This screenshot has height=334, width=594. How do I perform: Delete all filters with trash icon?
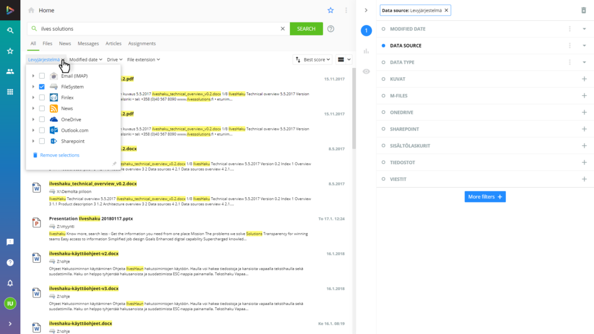click(x=584, y=10)
